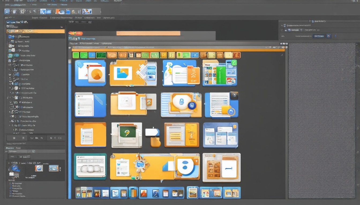
Task: Open the brown framed window with yellow note
Action: (182, 135)
